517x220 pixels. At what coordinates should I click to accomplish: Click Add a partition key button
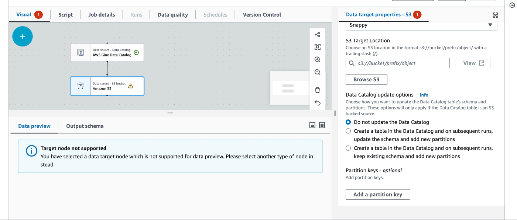click(377, 194)
